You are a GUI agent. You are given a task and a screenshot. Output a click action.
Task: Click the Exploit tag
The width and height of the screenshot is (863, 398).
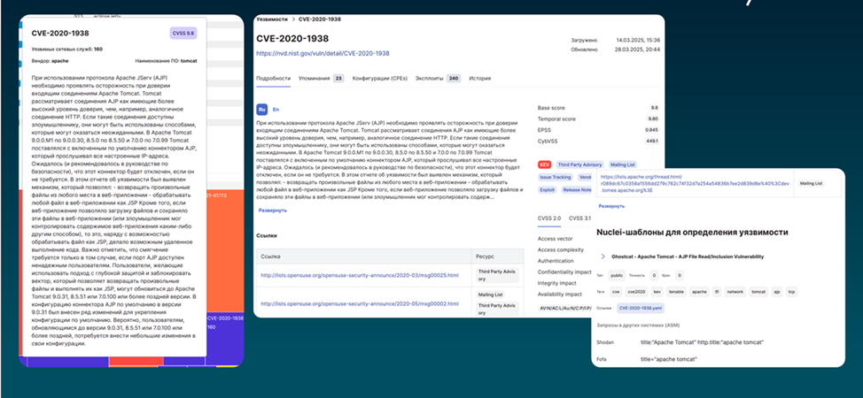(547, 190)
